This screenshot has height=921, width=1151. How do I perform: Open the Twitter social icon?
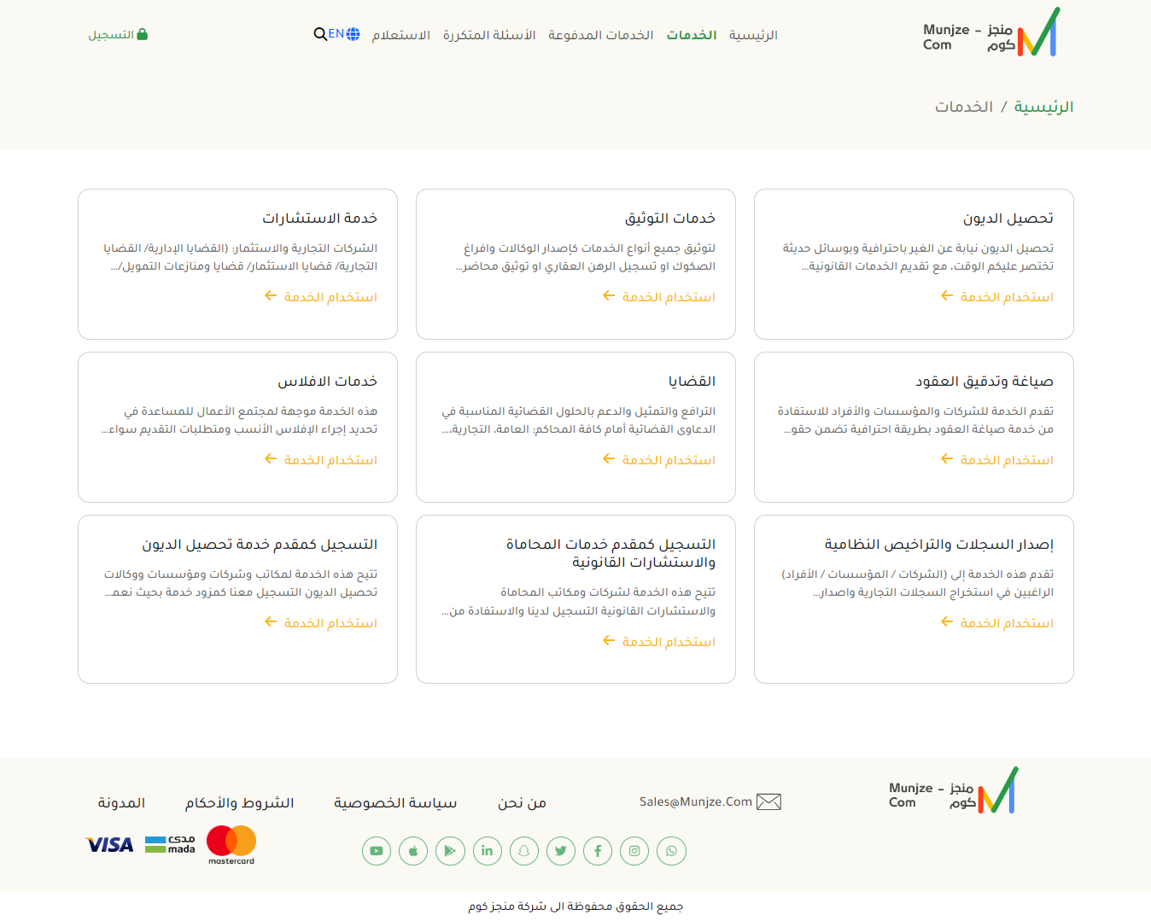click(561, 851)
